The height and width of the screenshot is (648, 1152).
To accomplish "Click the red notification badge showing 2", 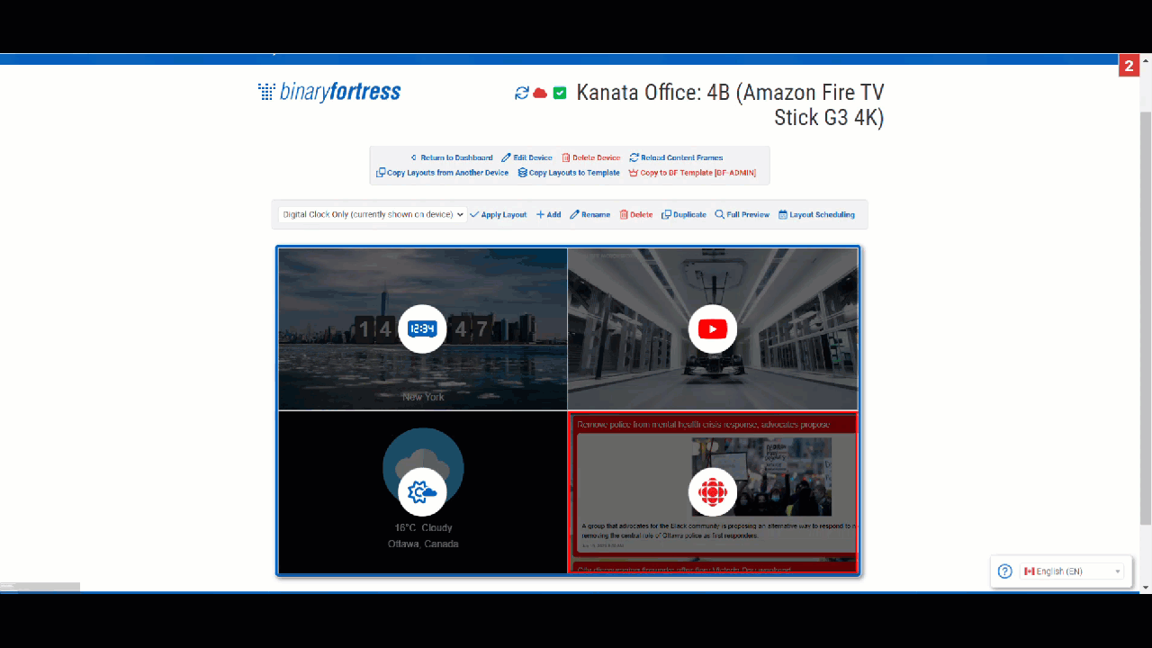I will tap(1129, 67).
